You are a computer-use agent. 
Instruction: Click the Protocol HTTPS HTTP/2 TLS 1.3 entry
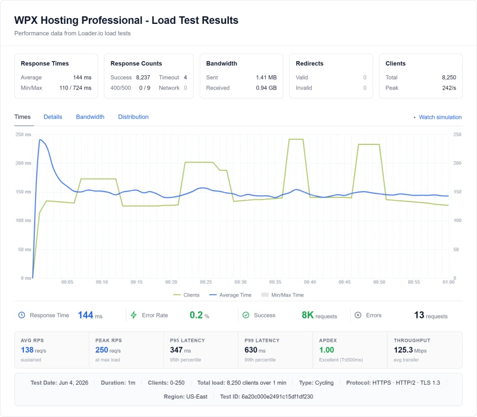[393, 383]
